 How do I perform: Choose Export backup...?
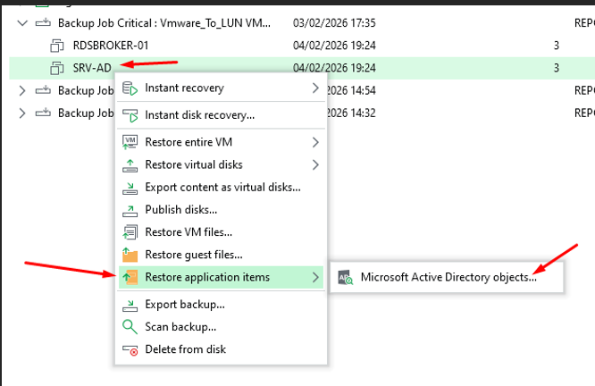click(221, 305)
